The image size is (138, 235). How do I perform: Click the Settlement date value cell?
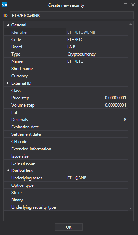[97, 134]
